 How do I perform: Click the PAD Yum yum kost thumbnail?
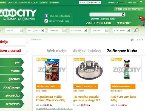(126, 70)
